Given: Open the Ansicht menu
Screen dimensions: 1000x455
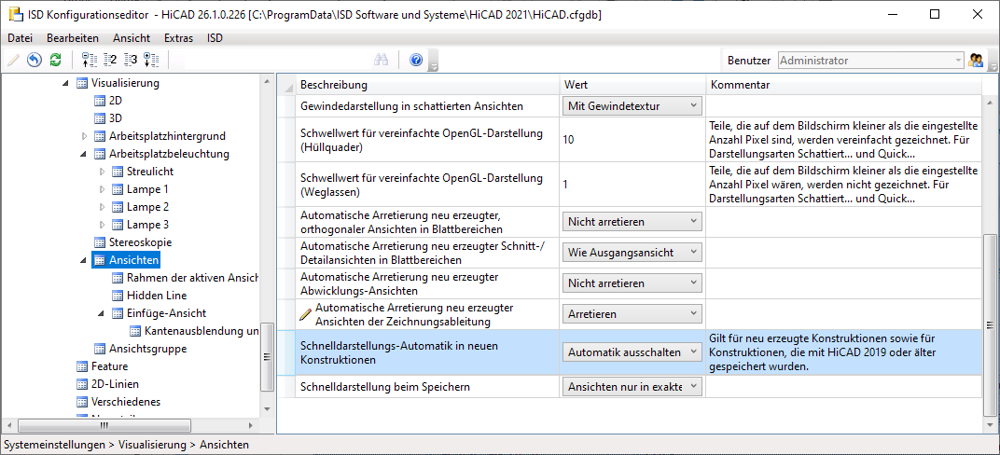Looking at the screenshot, I should (132, 37).
